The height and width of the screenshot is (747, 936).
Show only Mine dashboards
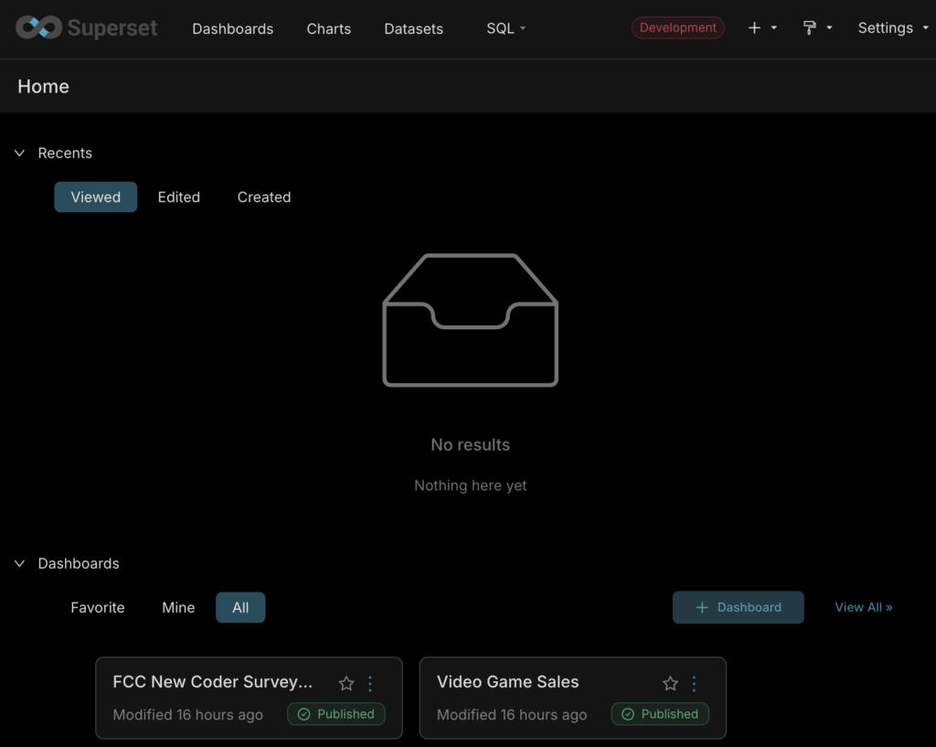pyautogui.click(x=178, y=607)
